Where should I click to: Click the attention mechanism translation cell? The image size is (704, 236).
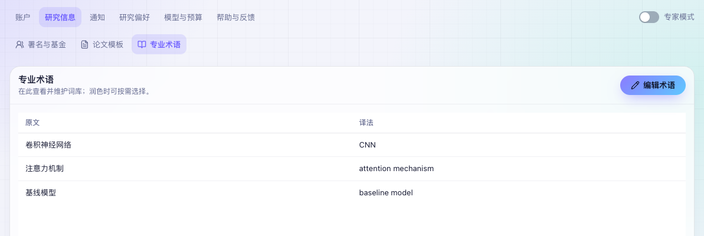tap(519, 169)
